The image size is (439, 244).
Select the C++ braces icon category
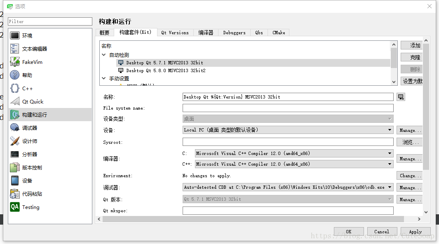[x=14, y=89]
